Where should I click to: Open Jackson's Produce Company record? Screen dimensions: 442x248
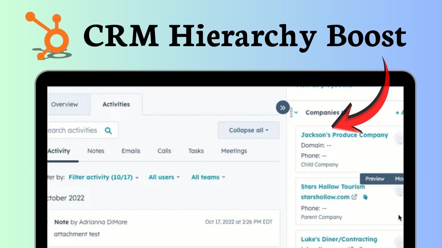point(345,135)
